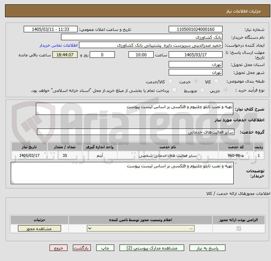Click the واحد اندازه گیری column header
271x261 pixels.
tap(100, 147)
